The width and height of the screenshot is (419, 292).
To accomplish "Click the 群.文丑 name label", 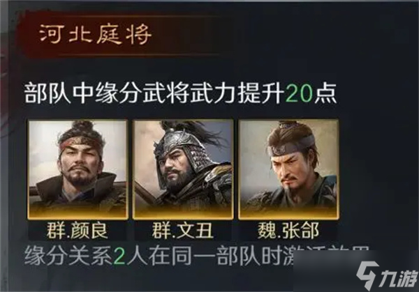I will coord(183,231).
